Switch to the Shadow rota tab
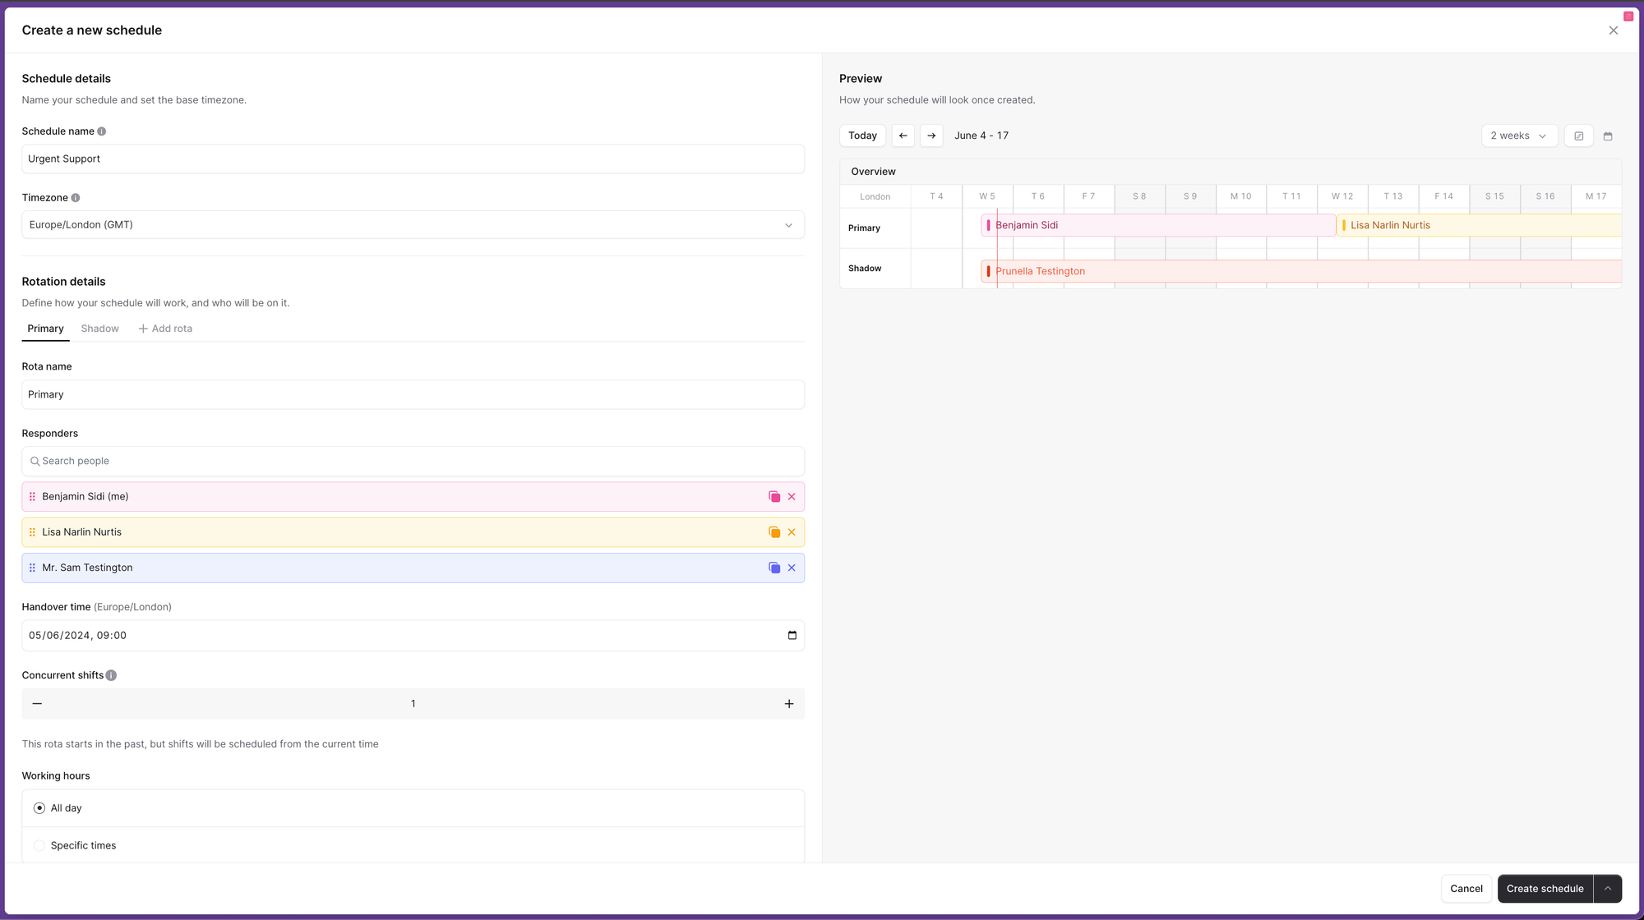 tap(99, 329)
